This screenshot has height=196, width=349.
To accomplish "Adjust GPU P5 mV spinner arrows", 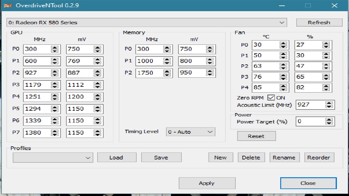I will [98, 109].
